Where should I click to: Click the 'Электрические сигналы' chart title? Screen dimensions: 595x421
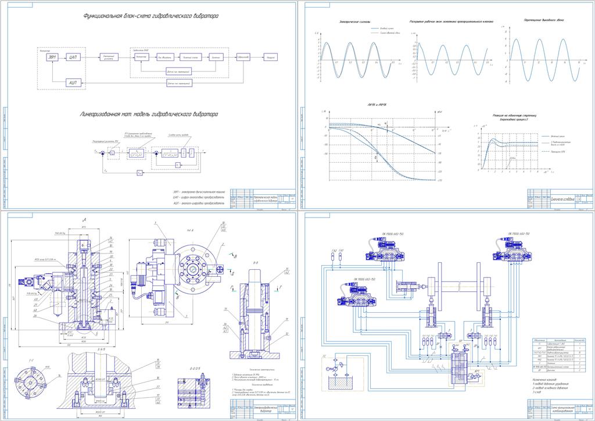(x=355, y=22)
